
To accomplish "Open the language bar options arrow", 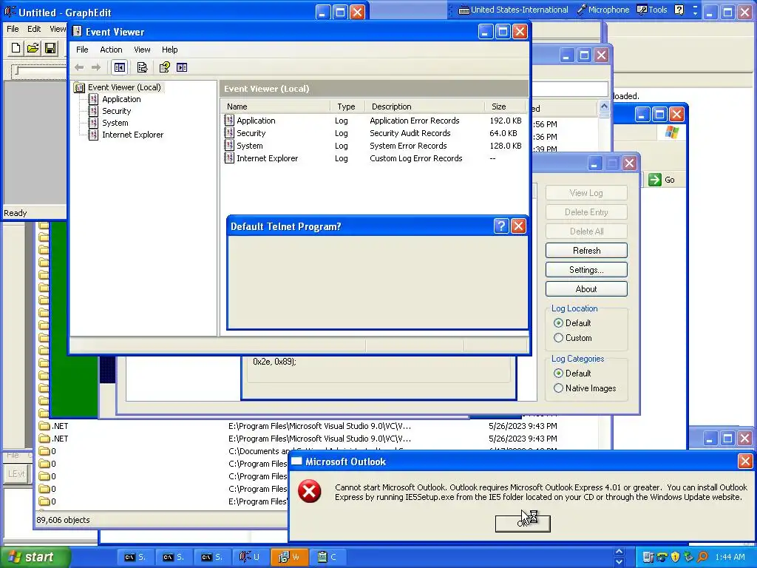I will pyautogui.click(x=695, y=13).
